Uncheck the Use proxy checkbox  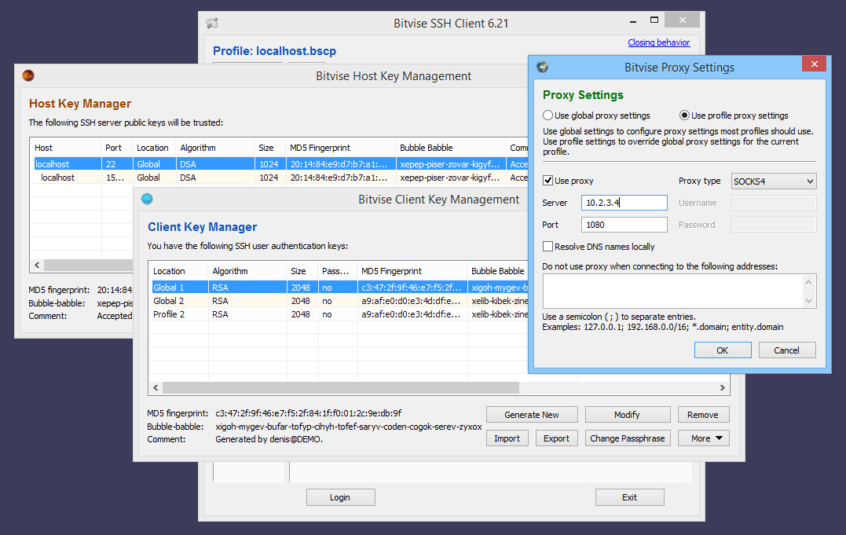coord(548,181)
